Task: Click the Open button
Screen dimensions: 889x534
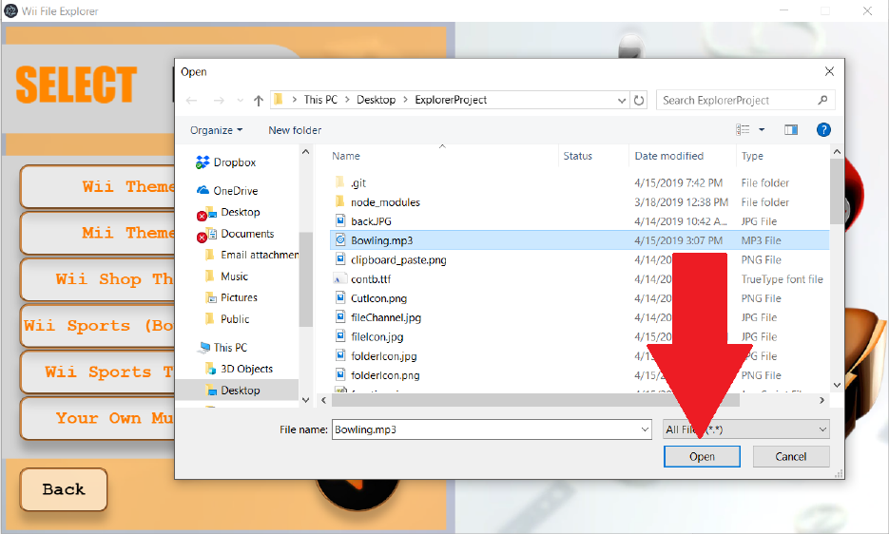Action: point(702,457)
